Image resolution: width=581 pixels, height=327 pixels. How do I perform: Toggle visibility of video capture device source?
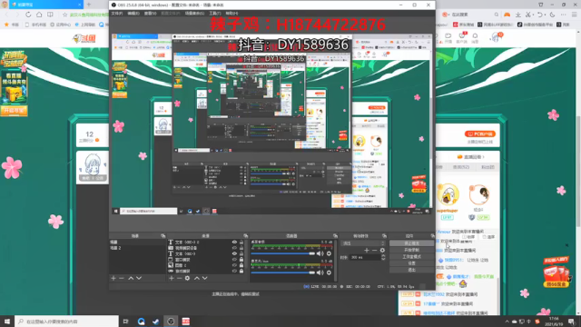[234, 248]
